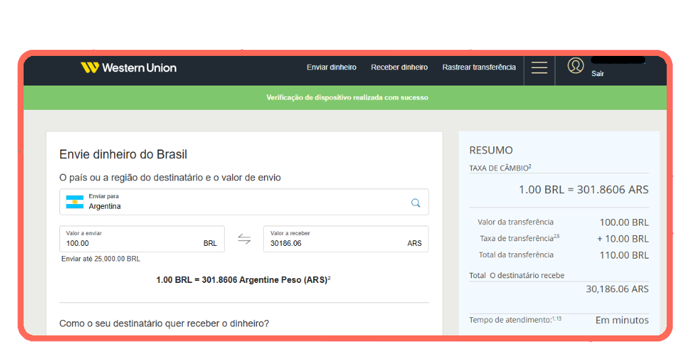
Task: Focus the Valor a enviar field
Action: 142,239
